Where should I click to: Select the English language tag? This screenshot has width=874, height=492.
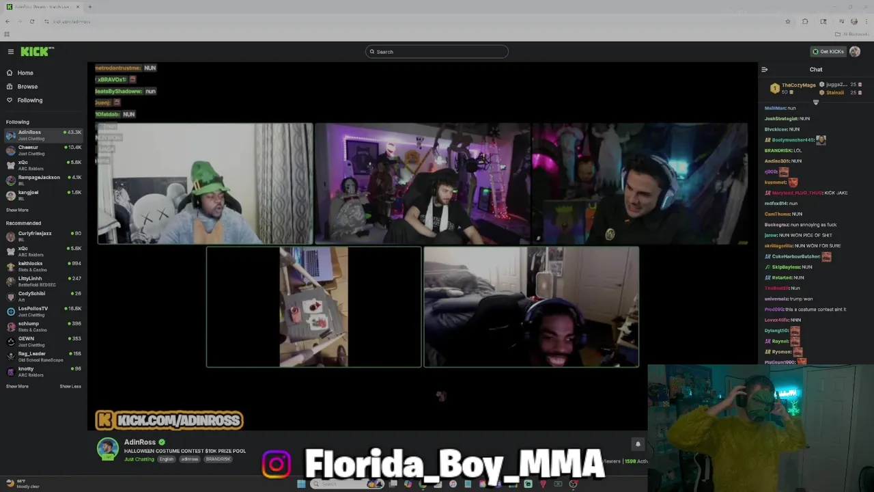tap(167, 459)
